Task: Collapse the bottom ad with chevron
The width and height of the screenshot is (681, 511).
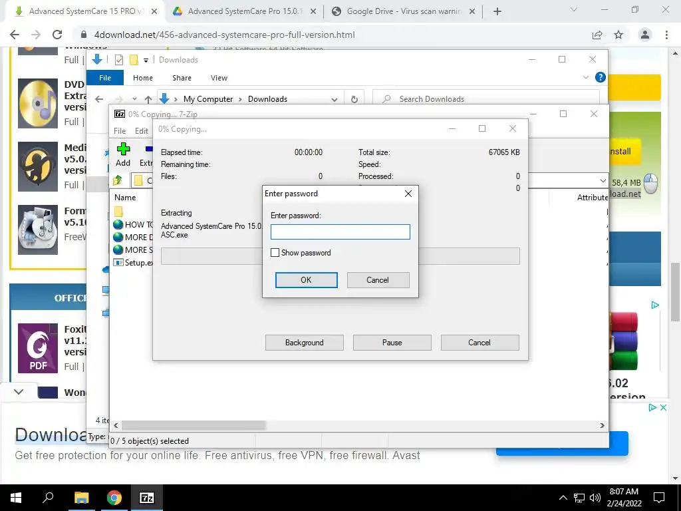Action: click(19, 391)
